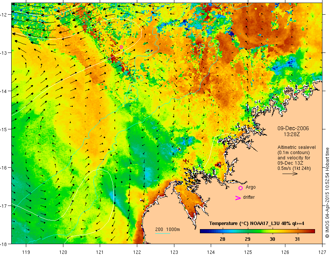Click the time text 13:28Z
The image size is (330, 255).
coord(292,134)
